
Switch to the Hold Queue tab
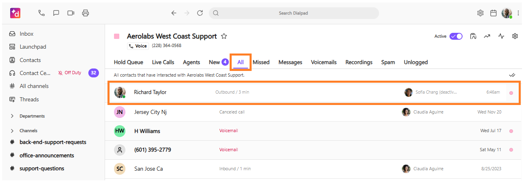pos(129,62)
